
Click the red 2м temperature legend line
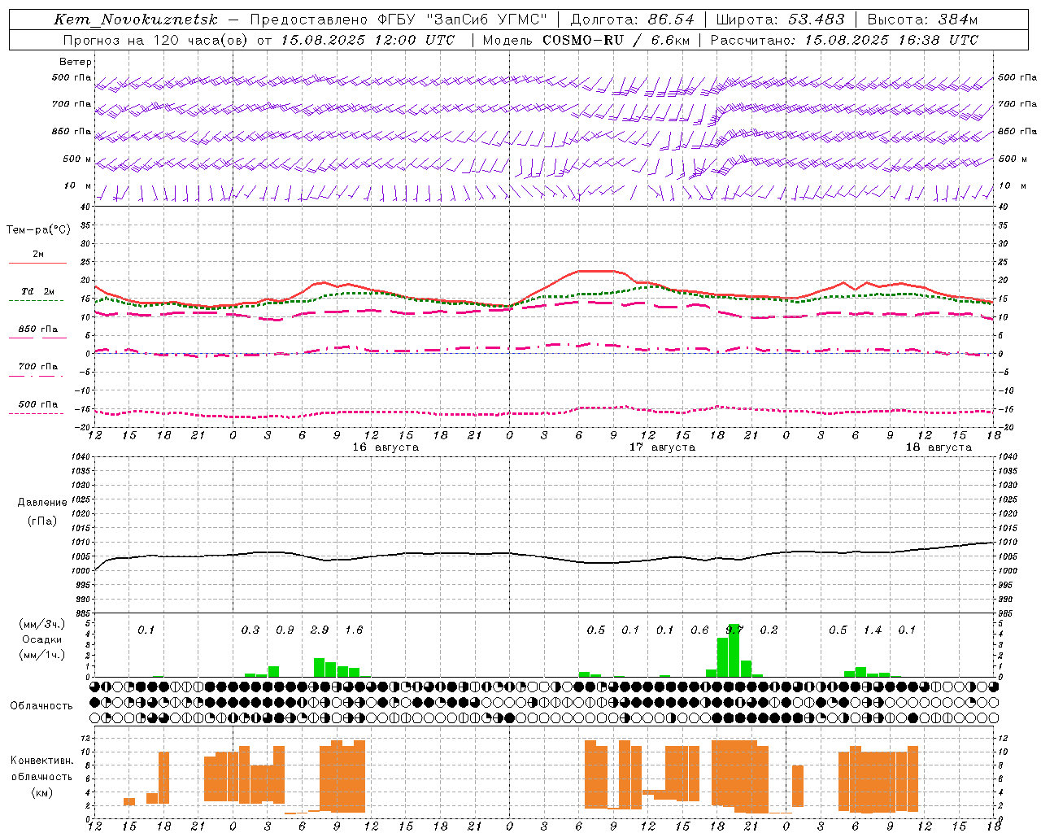click(37, 264)
